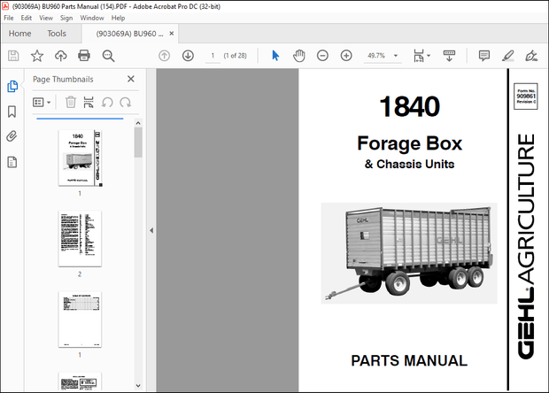Rotate page clockwise icon
This screenshot has height=393, width=549.
tap(126, 102)
